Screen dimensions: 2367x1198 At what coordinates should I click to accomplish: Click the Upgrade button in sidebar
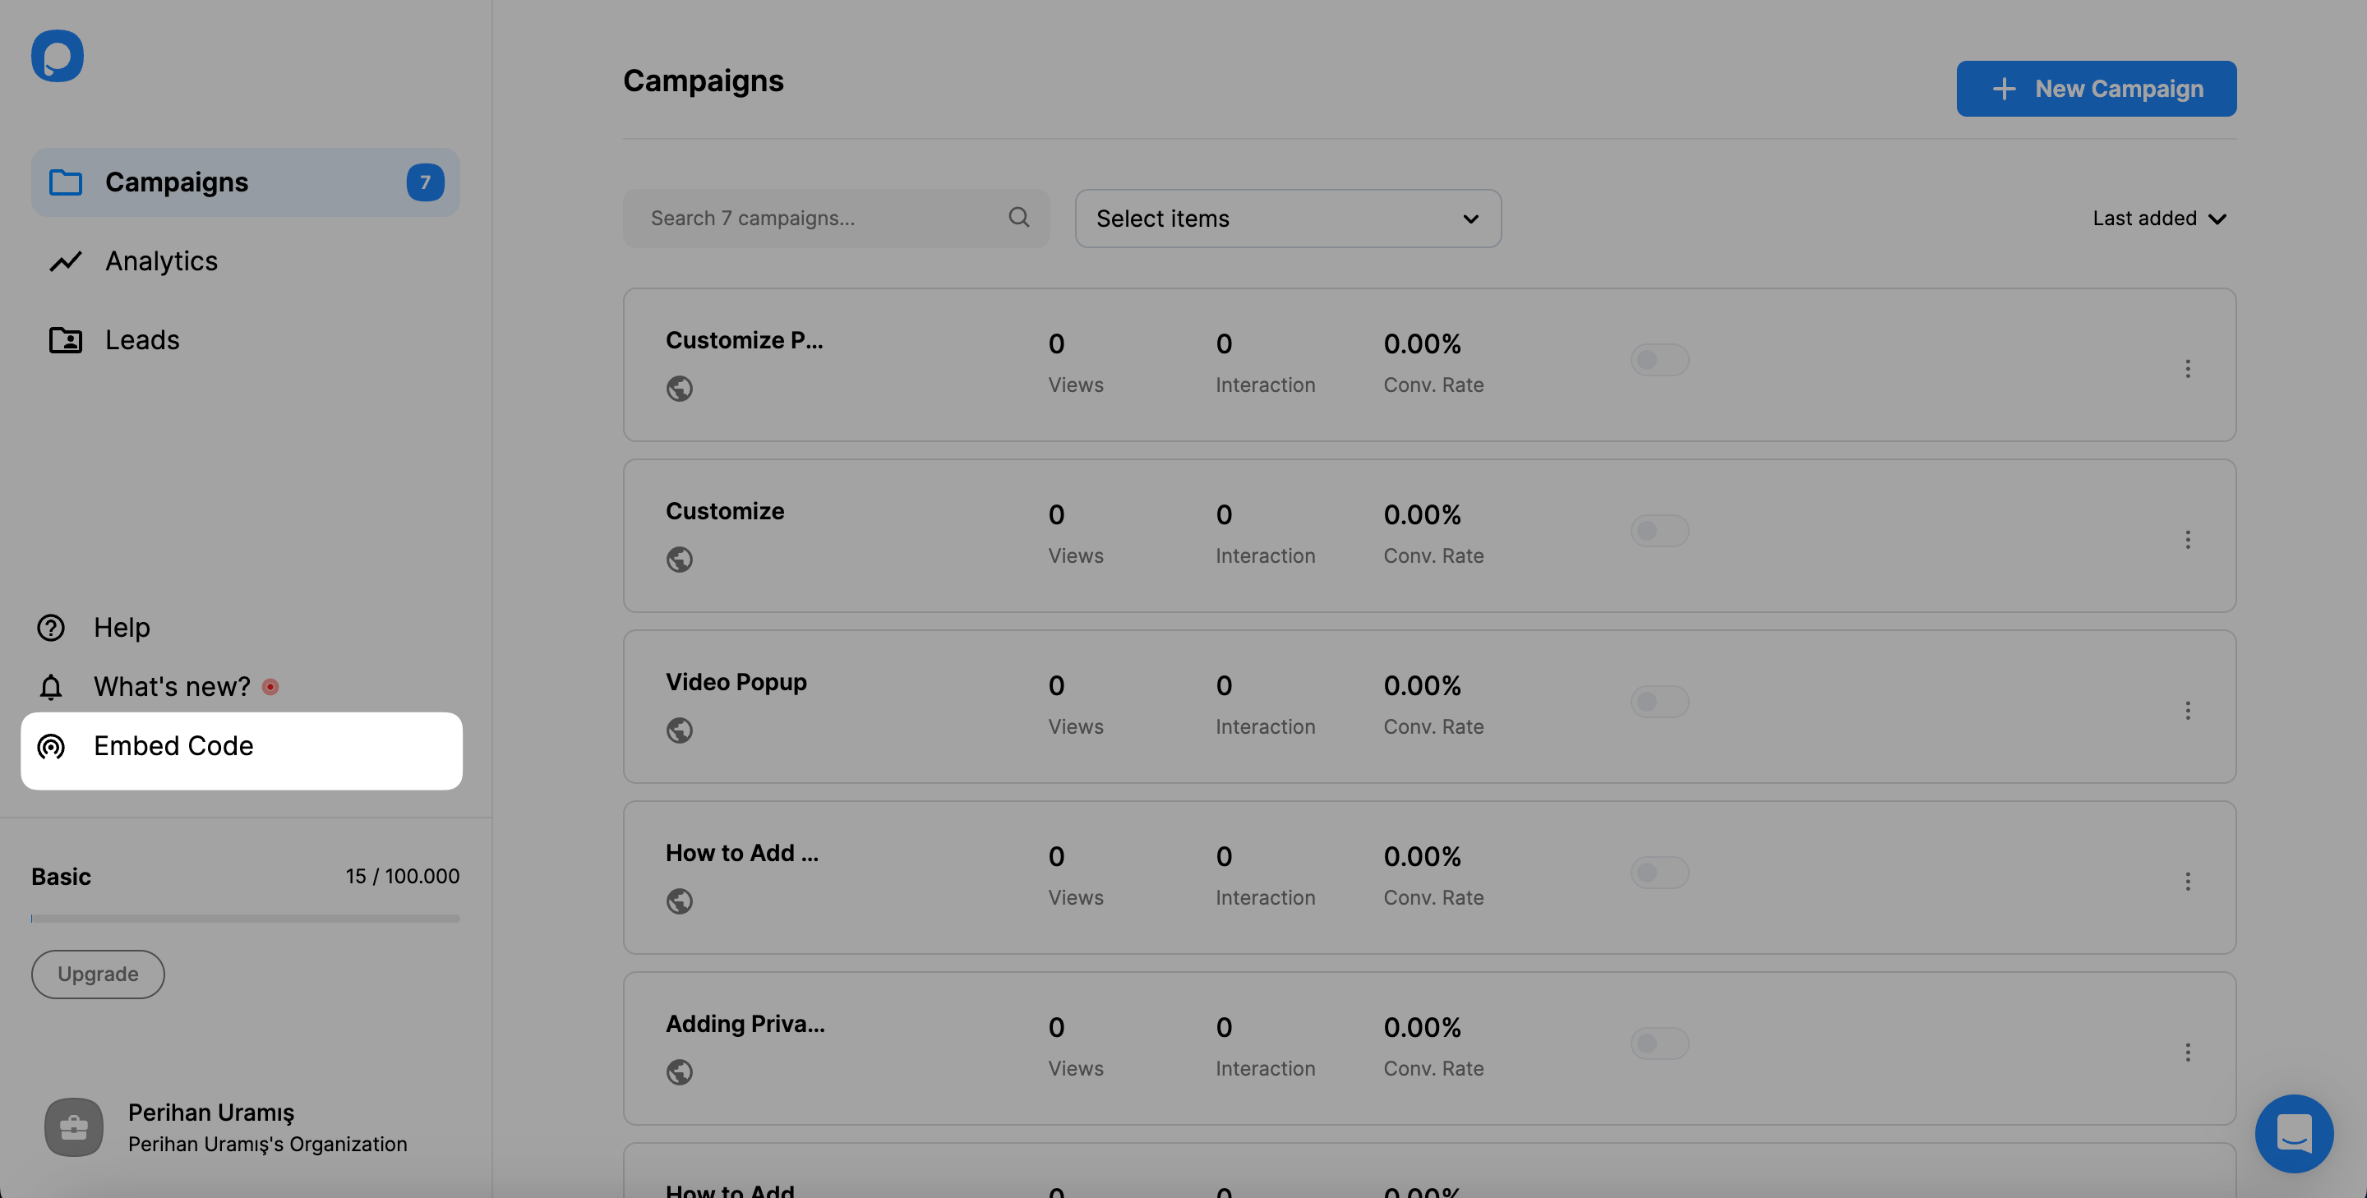pyautogui.click(x=98, y=974)
